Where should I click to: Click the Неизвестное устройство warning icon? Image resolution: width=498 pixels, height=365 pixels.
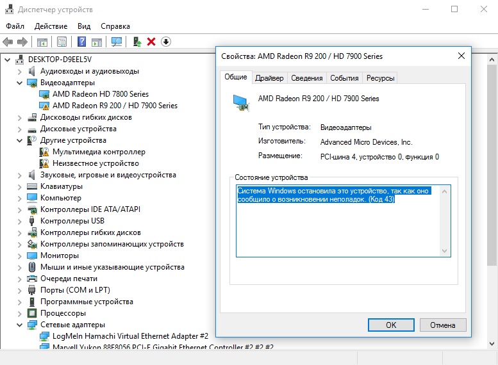click(44, 163)
